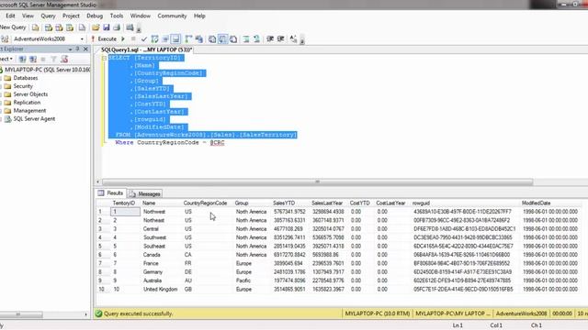Specify values for template parameters icon
This screenshot has height=330, width=588.
[293, 38]
